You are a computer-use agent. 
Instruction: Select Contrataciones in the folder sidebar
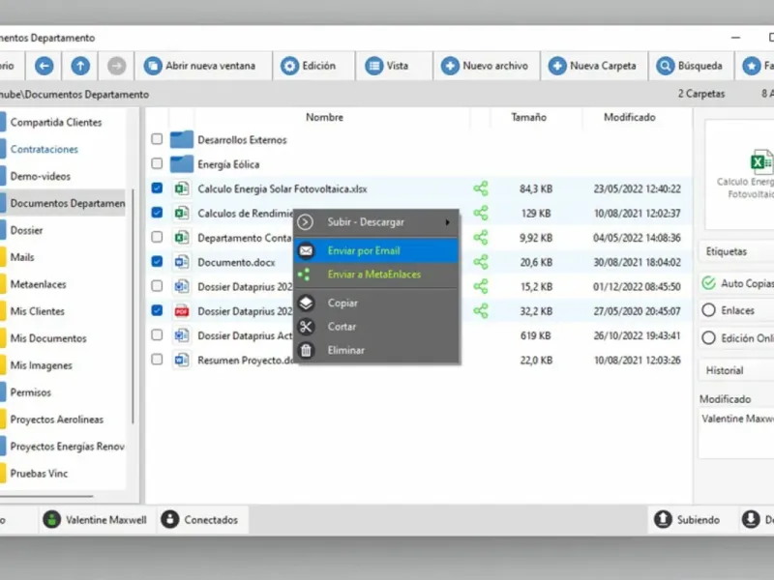44,149
